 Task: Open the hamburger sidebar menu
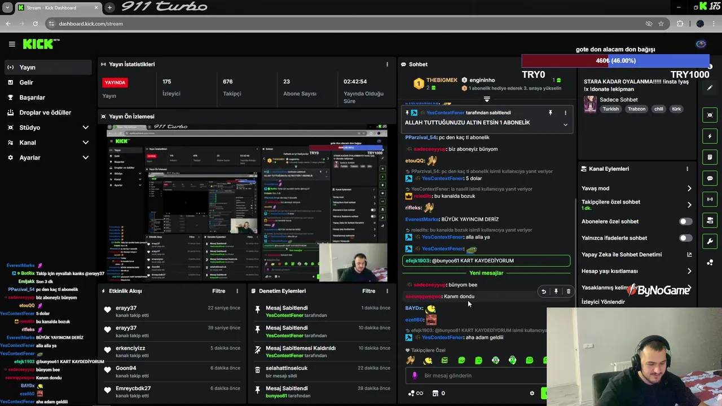(12, 44)
